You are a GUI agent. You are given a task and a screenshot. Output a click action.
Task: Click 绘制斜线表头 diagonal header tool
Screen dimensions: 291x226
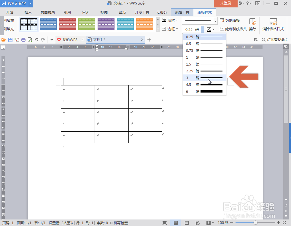coord(233,29)
